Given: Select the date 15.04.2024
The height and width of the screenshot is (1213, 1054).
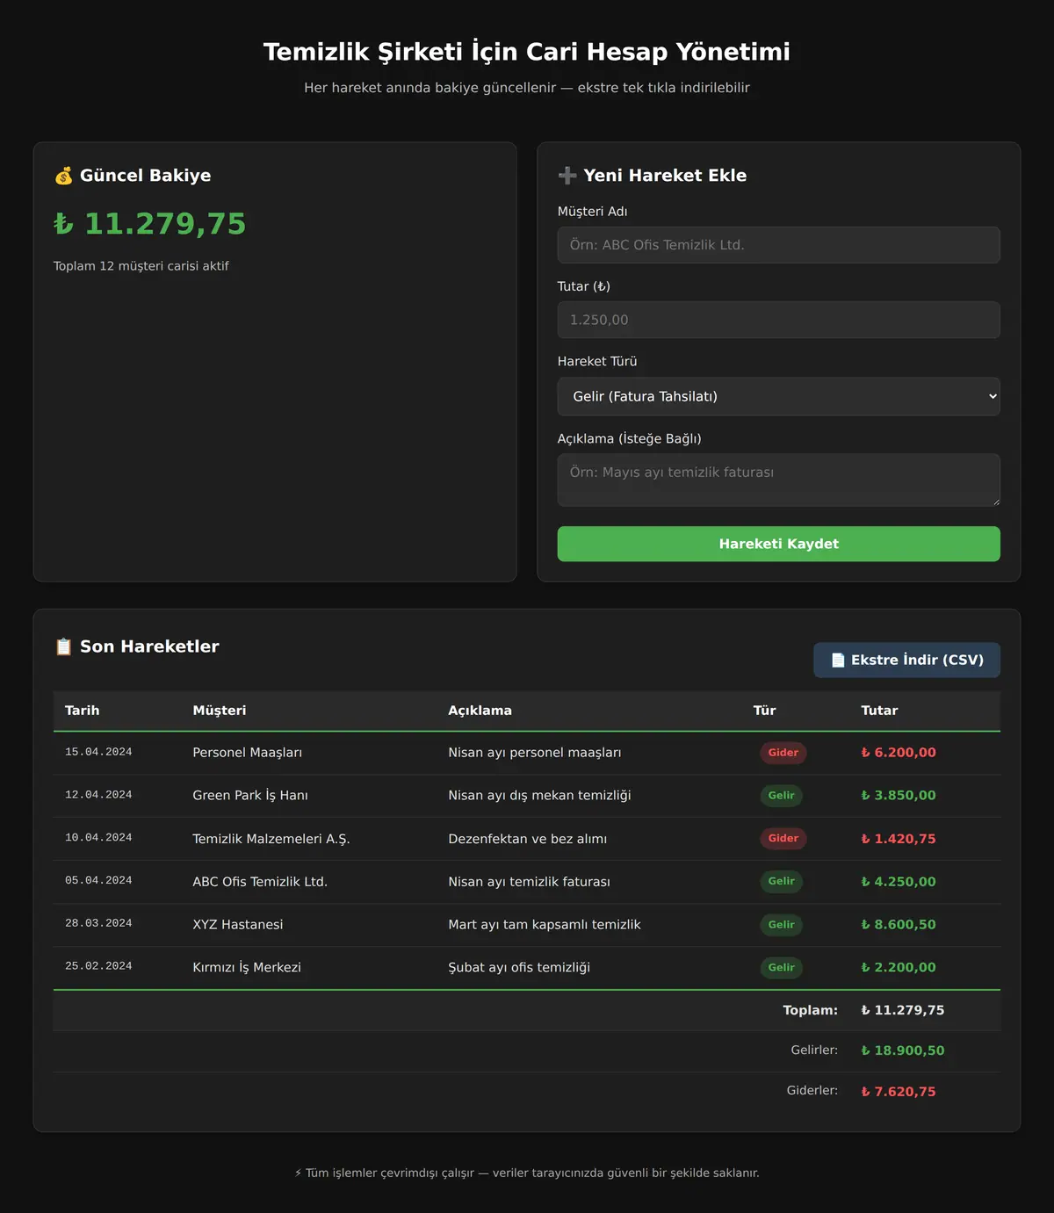Looking at the screenshot, I should tap(98, 752).
